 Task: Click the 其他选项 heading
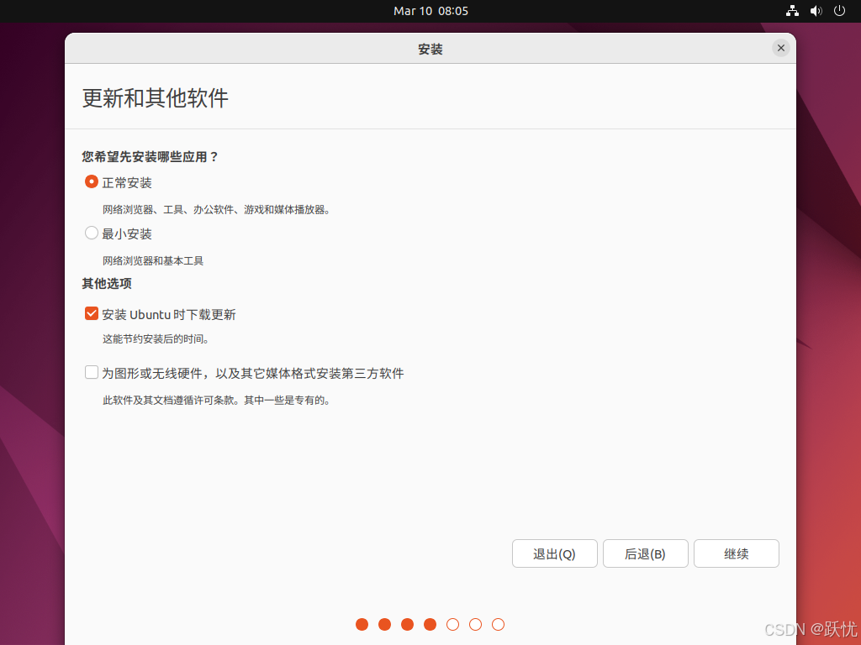click(107, 284)
